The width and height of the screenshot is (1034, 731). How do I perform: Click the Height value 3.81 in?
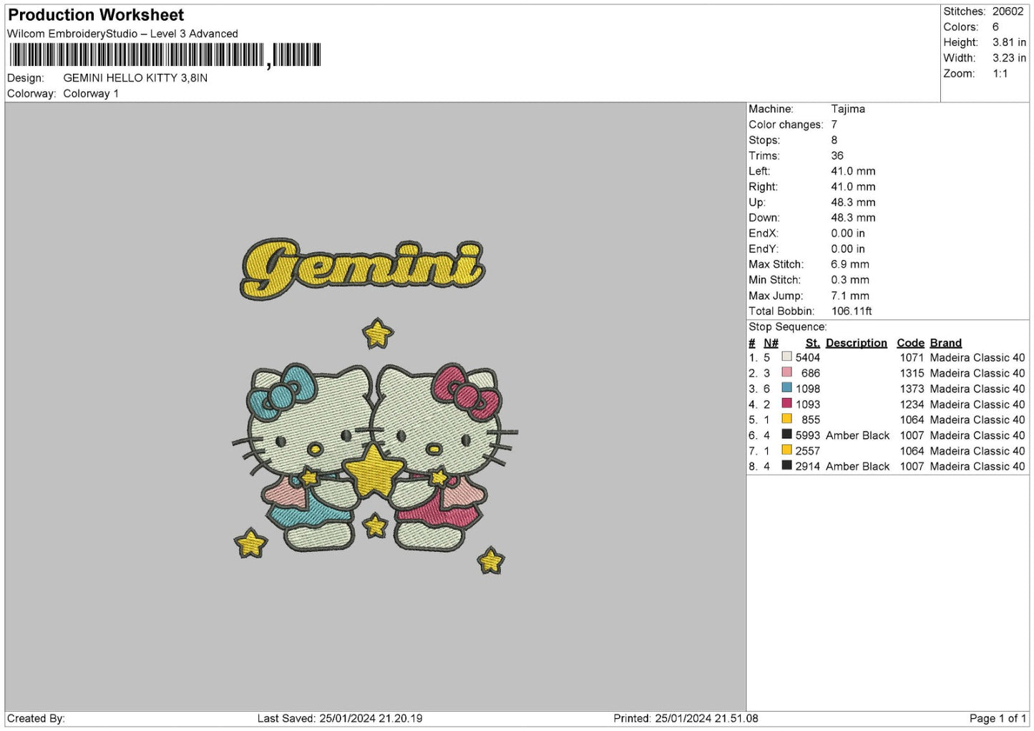point(1009,42)
